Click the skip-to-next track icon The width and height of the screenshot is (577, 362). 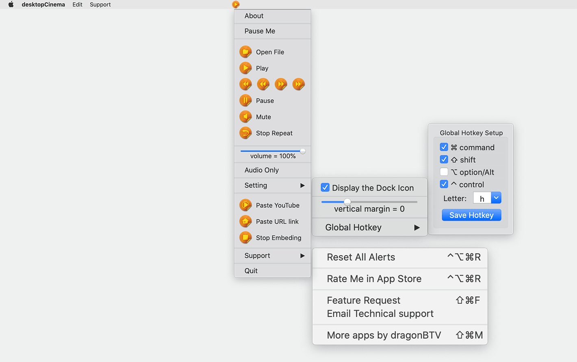pyautogui.click(x=299, y=84)
